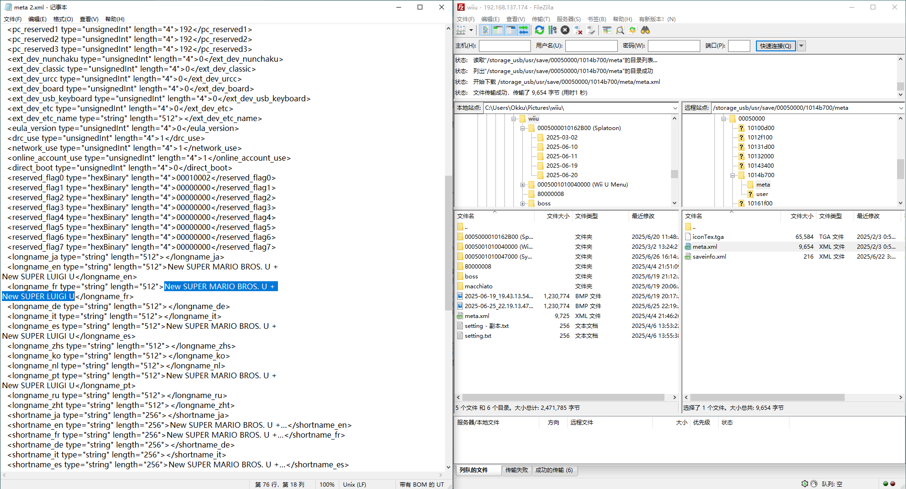Image resolution: width=906 pixels, height=489 pixels.
Task: Open the 格式(O) menu in Notepad
Action: point(63,19)
